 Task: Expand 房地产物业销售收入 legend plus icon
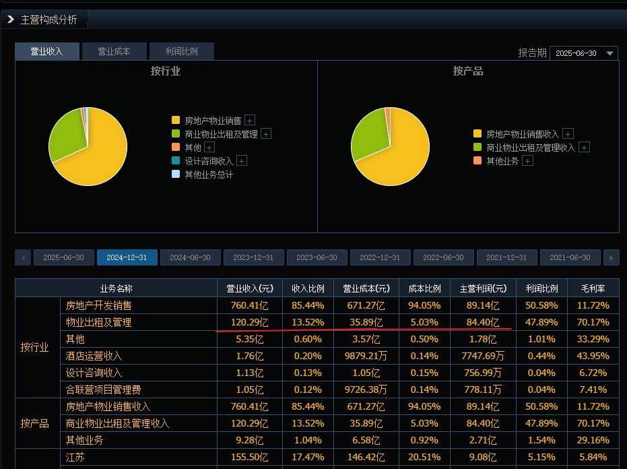568,133
